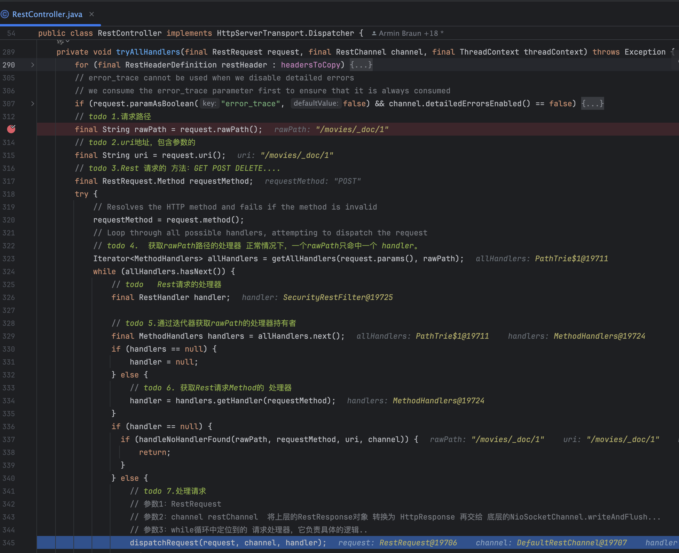
Task: Click the "todo 1.请求路径" comment
Action: (113, 116)
